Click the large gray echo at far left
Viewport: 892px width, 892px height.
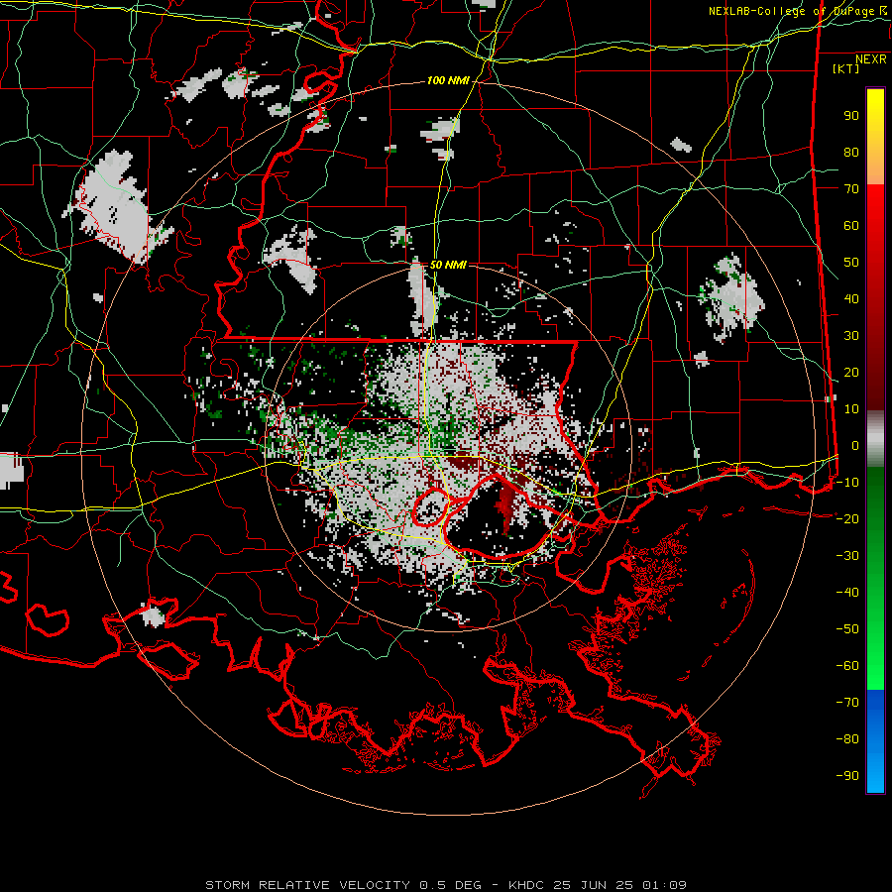(x=113, y=208)
